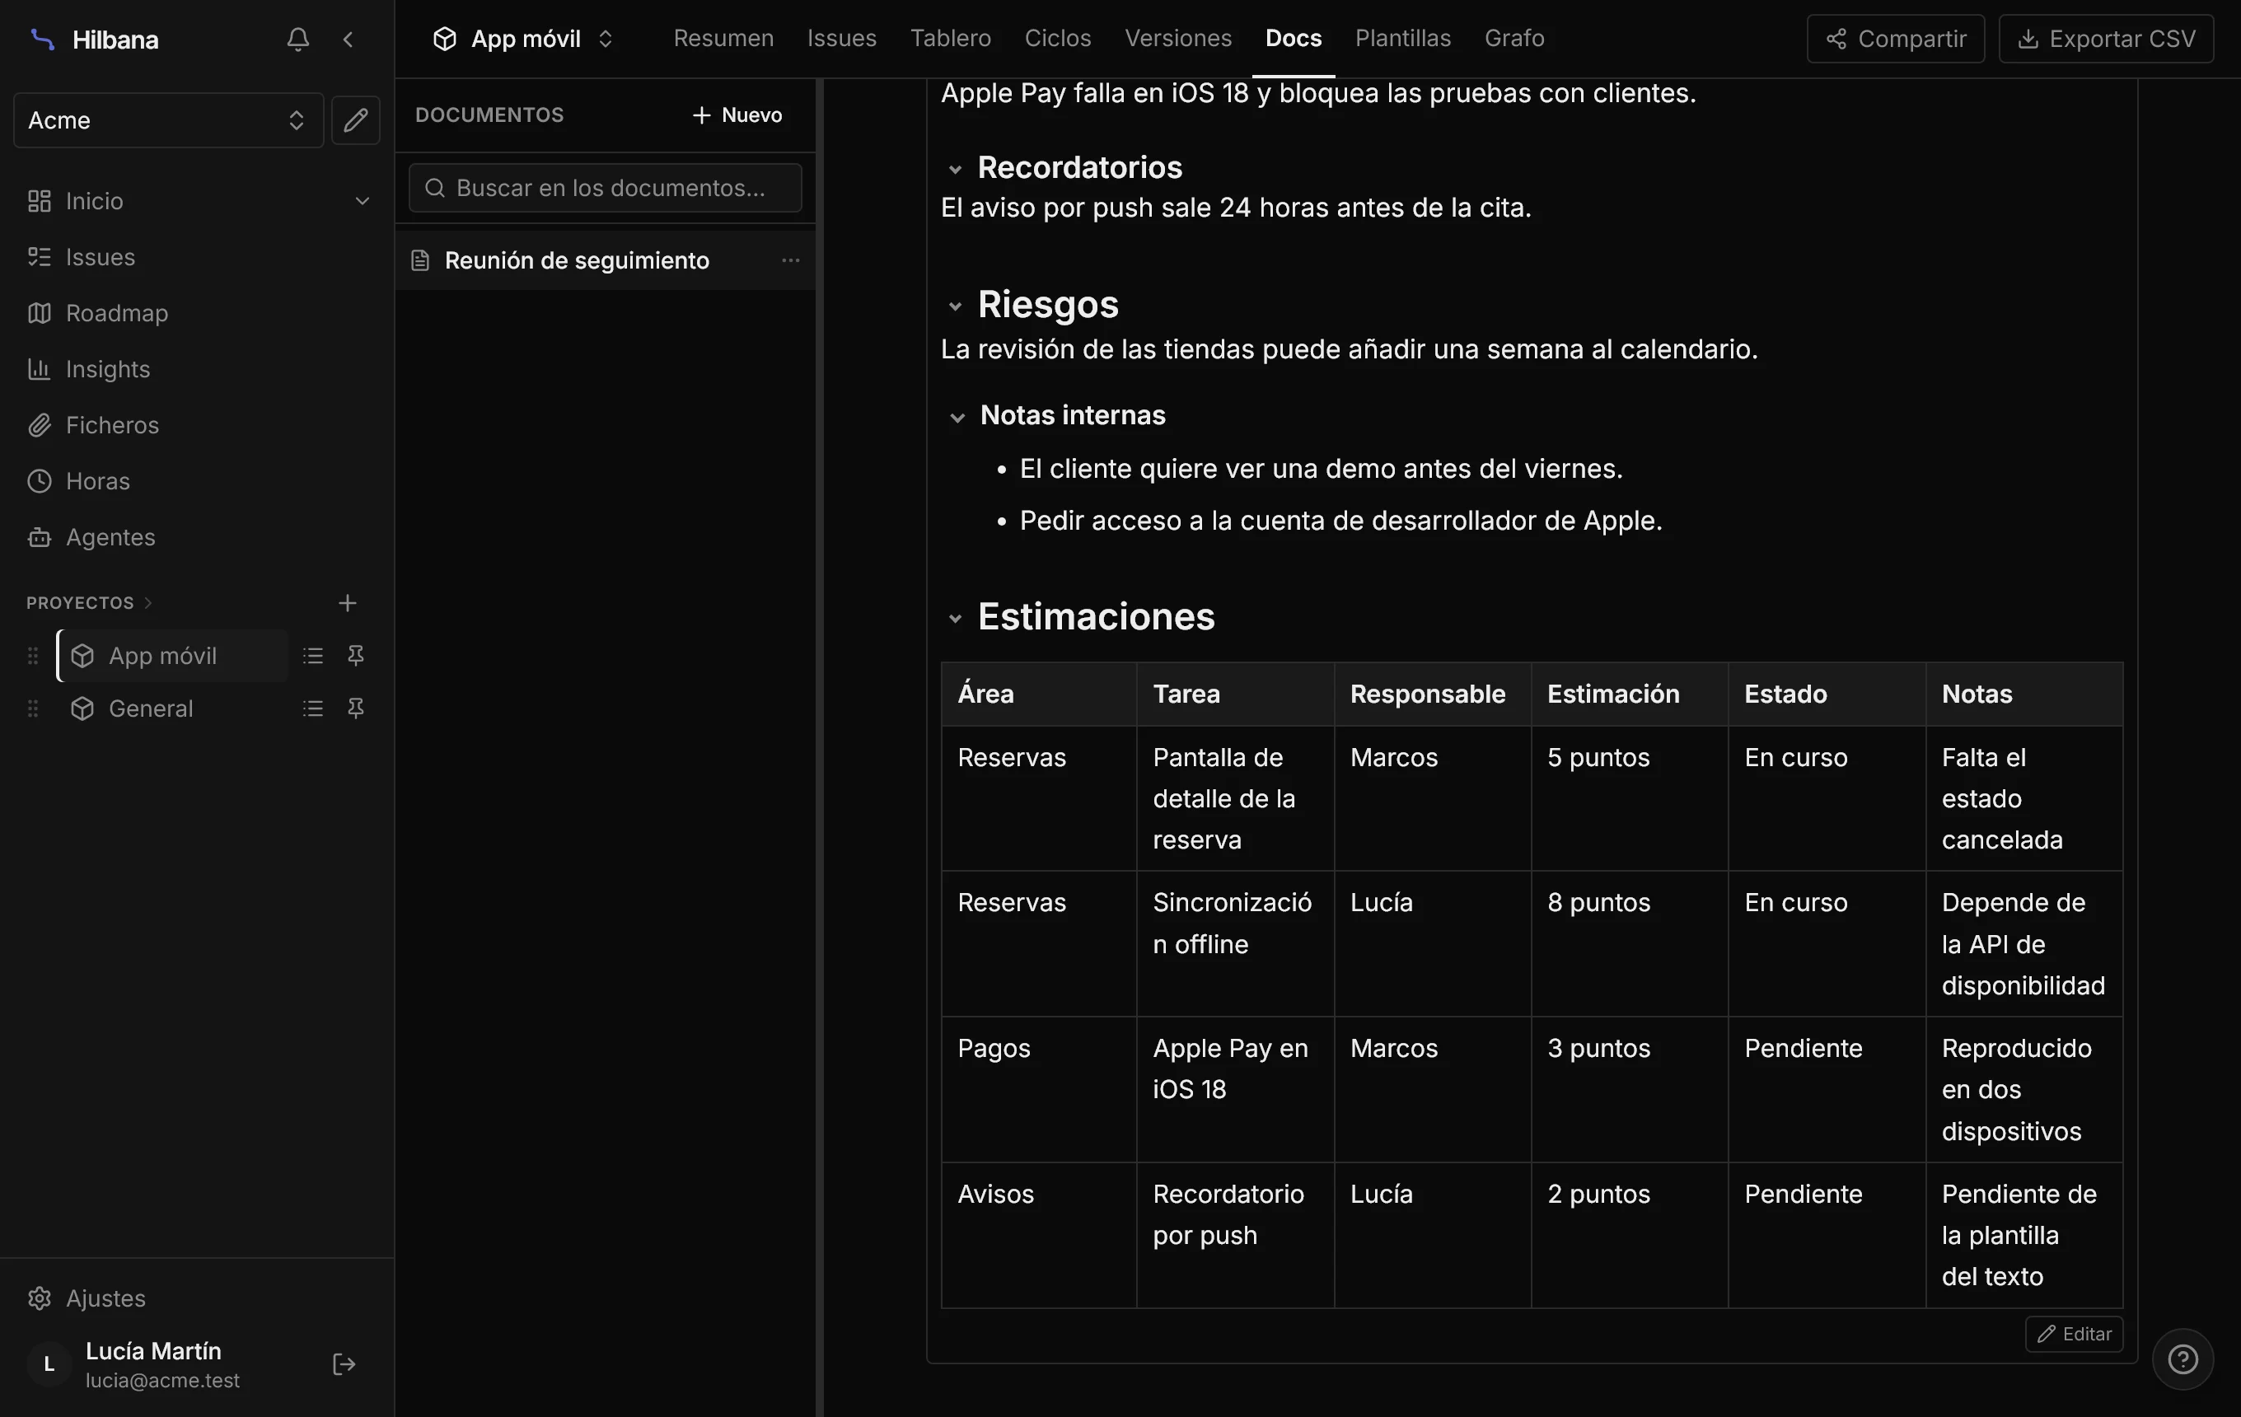Screen dimensions: 2241x1417
Task: Open Ajustes settings
Action: click(197, 1298)
